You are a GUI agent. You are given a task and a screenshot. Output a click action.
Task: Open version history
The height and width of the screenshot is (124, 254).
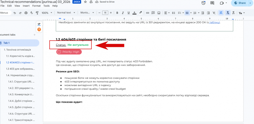203,3
